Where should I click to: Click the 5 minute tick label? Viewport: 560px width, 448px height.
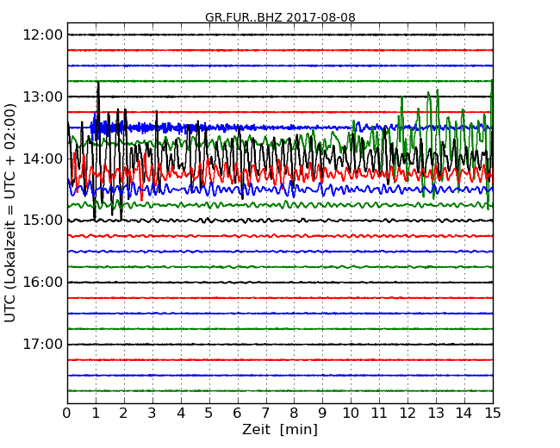coord(209,413)
